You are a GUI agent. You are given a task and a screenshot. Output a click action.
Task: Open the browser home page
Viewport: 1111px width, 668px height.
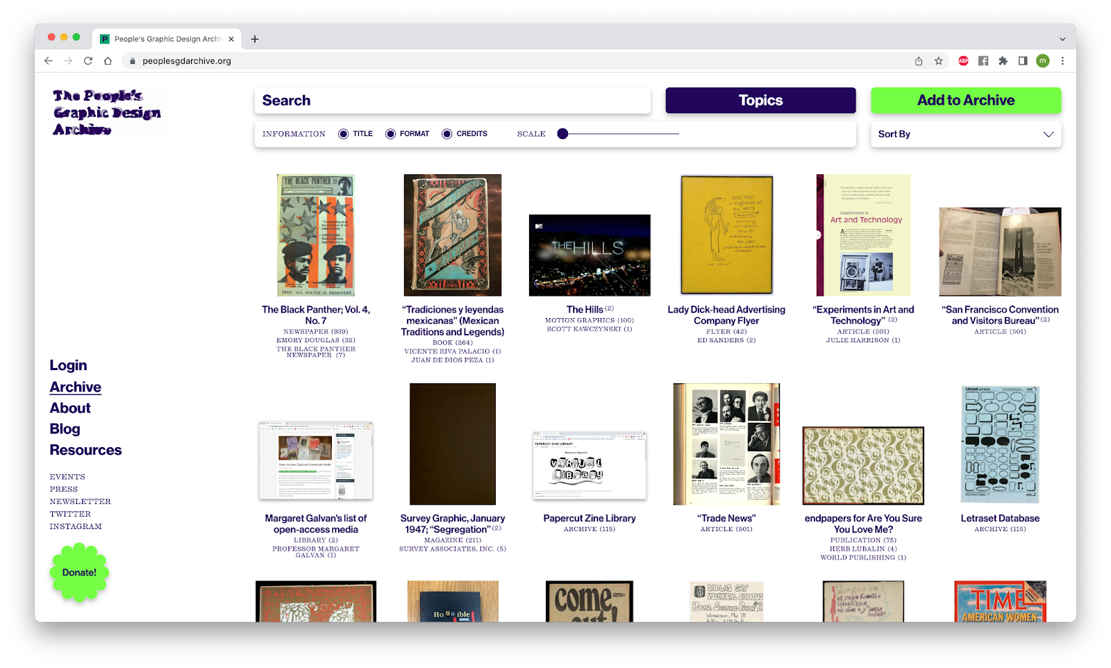pos(108,61)
